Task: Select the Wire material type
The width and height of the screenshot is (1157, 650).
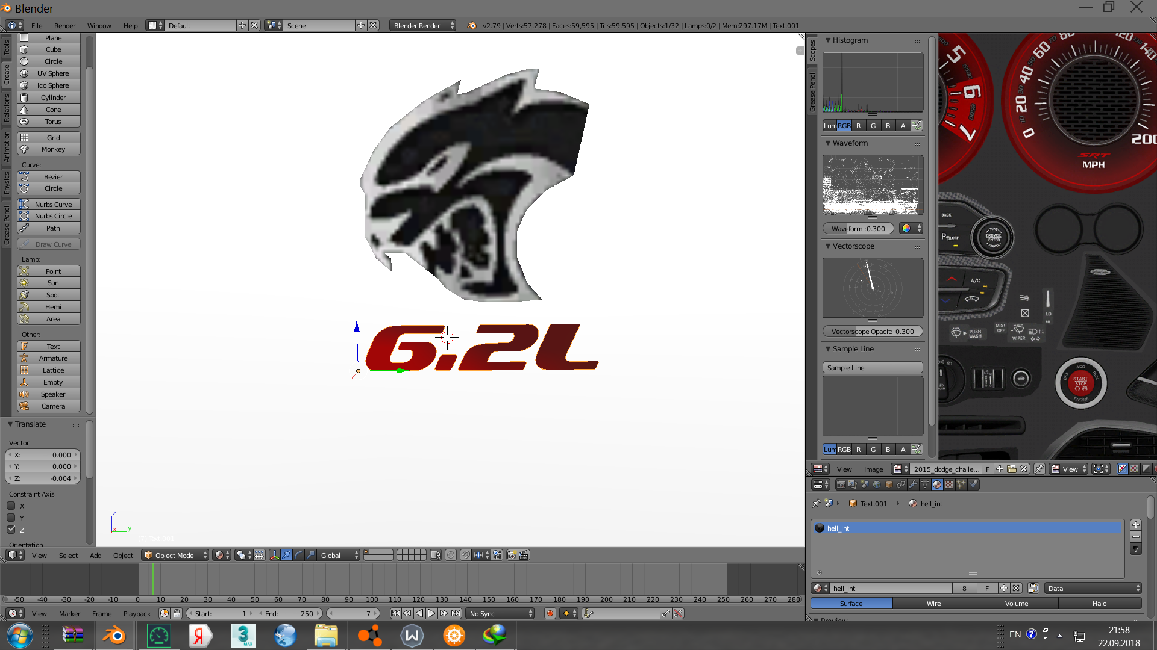Action: 933,603
